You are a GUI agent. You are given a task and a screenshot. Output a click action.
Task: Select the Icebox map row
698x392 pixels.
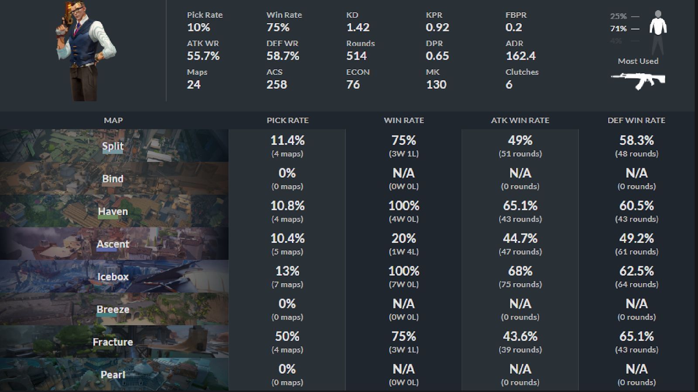[113, 277]
